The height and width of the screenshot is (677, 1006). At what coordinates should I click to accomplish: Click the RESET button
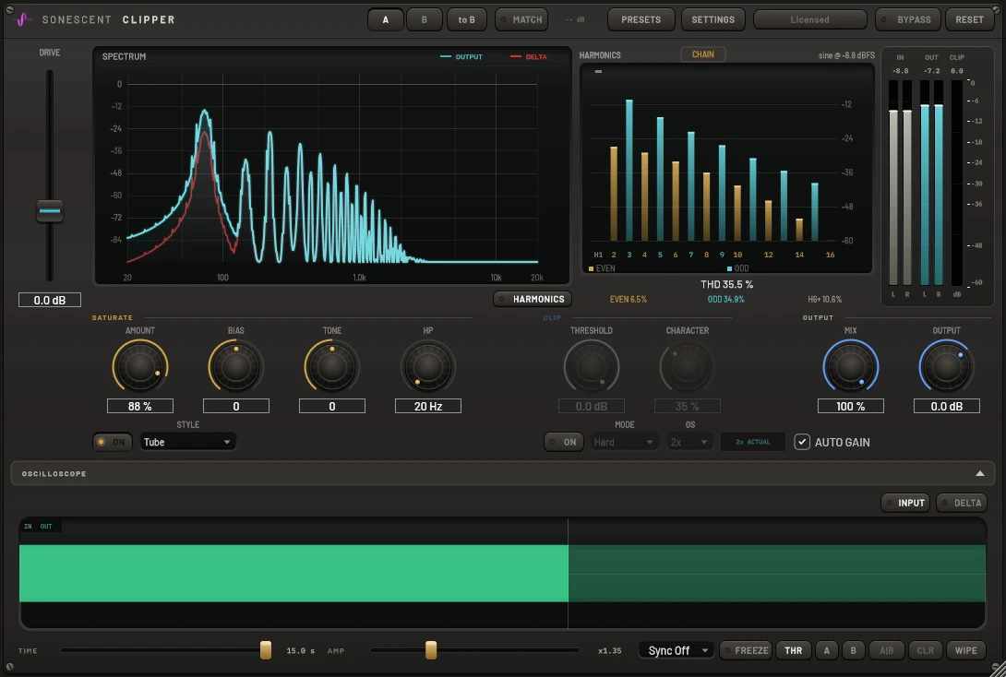(969, 19)
